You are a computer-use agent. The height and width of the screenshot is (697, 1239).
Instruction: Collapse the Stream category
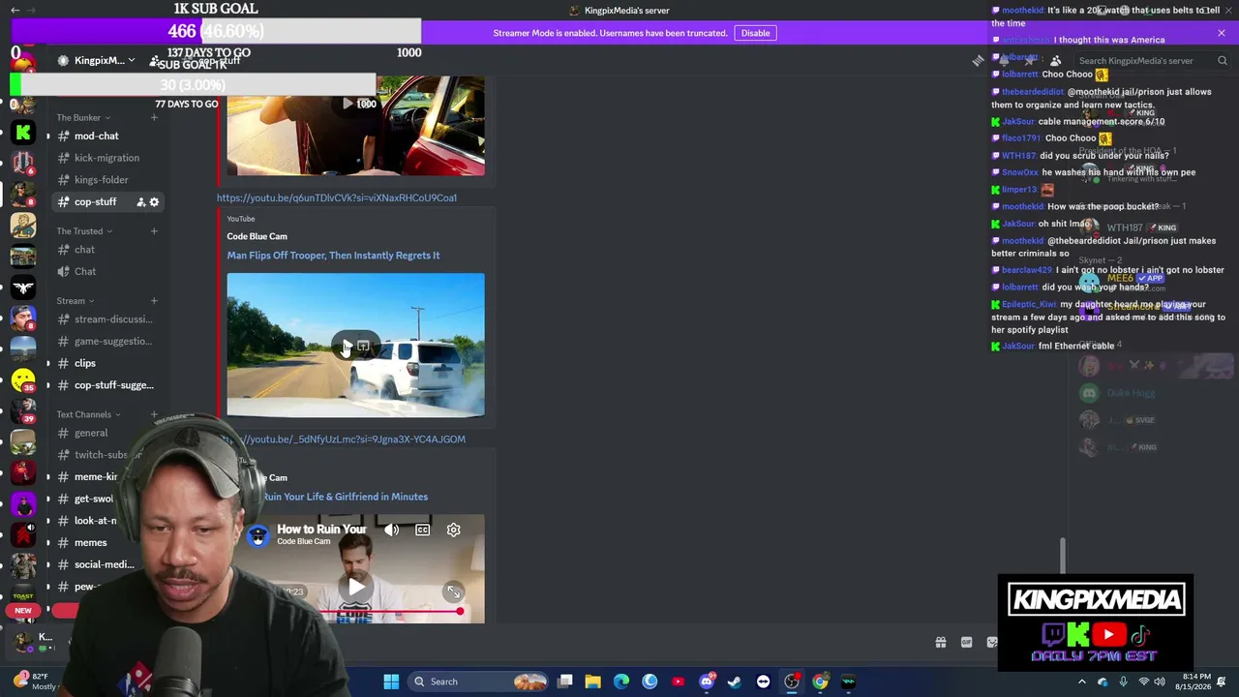[x=76, y=301]
